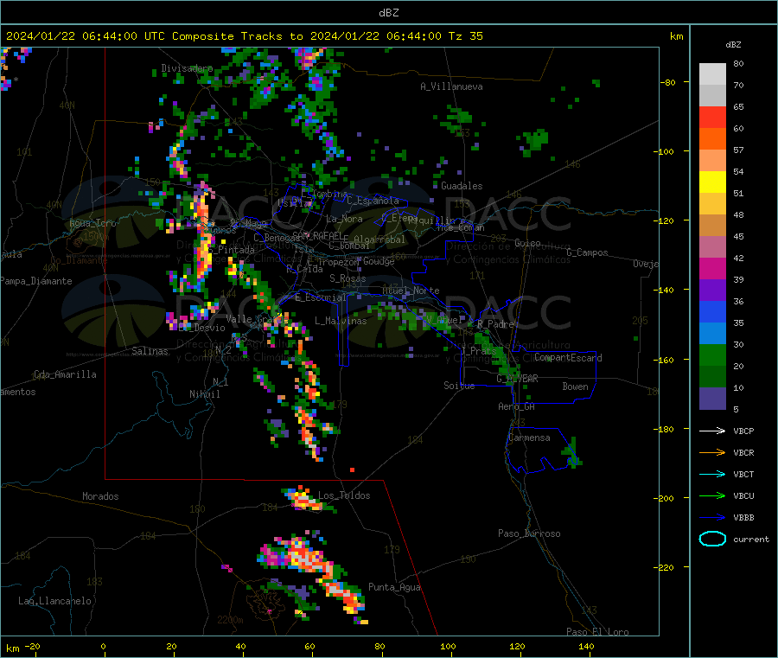Click the 'Valle_Grande' map label
Image resolution: width=778 pixels, height=658 pixels.
pos(257,319)
